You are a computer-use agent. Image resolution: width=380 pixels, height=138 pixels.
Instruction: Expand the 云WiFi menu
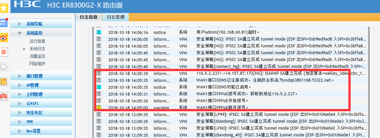41,103
